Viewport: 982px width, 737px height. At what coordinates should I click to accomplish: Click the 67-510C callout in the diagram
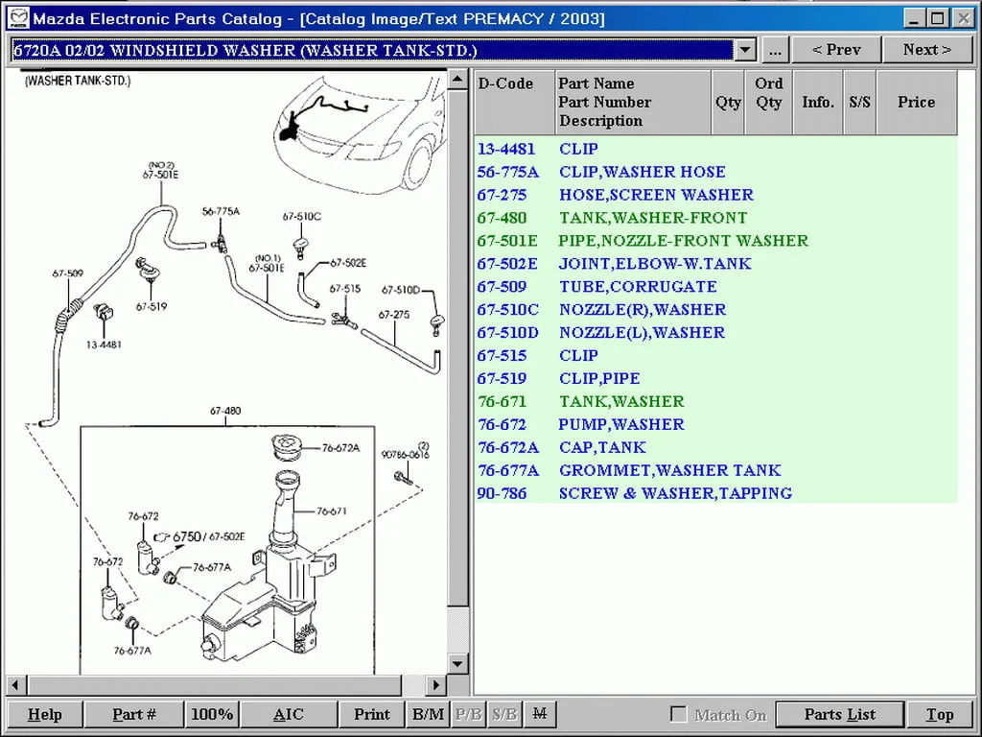(302, 217)
